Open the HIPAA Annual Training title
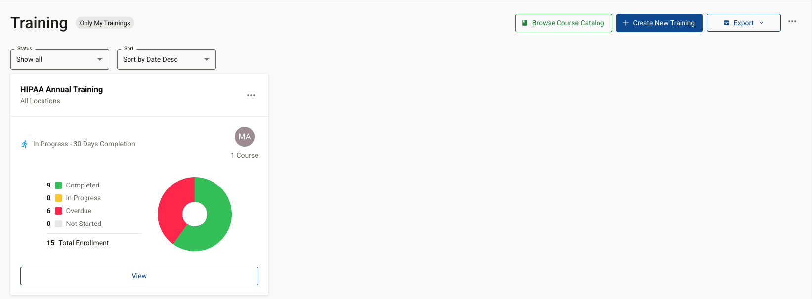Image resolution: width=812 pixels, height=299 pixels. [62, 89]
